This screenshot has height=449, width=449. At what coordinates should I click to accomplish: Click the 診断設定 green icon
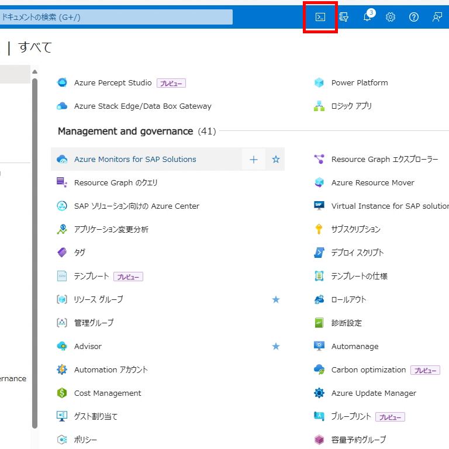tap(319, 323)
